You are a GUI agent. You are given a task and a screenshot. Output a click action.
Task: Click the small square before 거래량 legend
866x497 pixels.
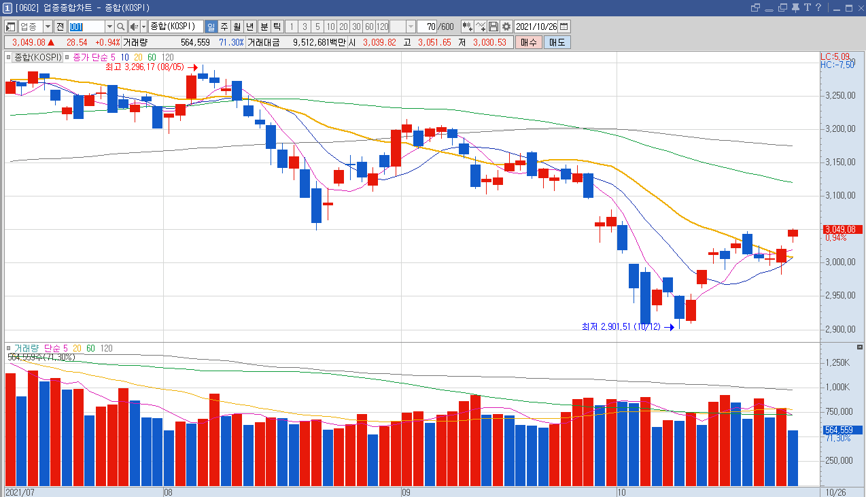[8, 348]
